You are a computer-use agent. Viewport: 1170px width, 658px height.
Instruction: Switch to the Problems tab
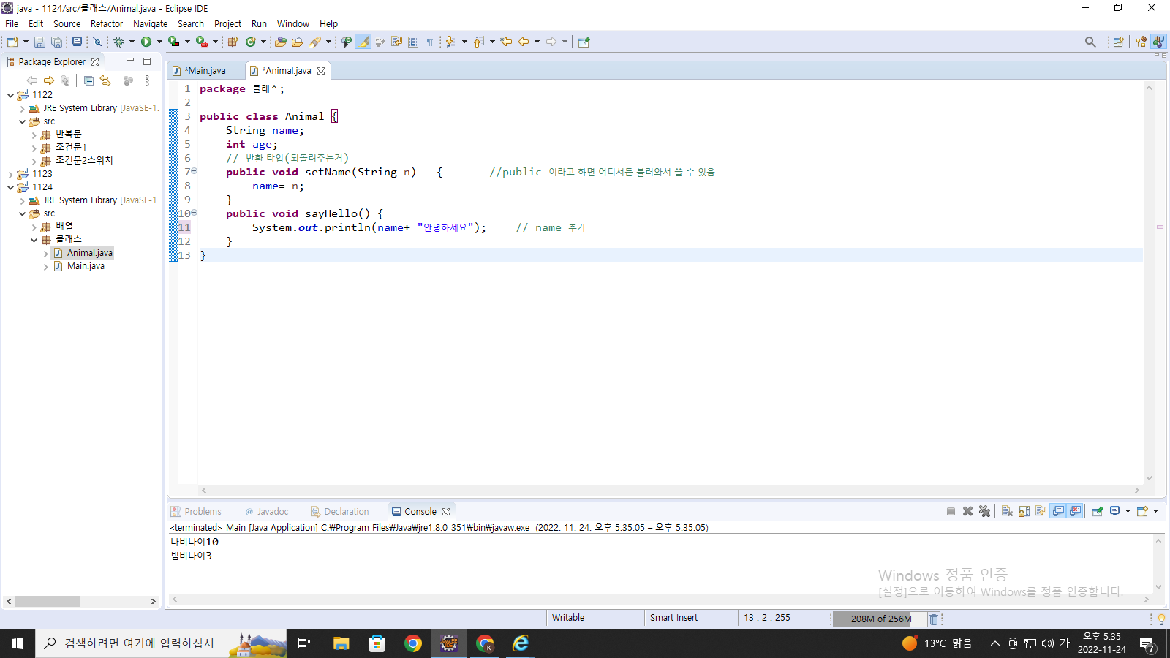click(196, 512)
